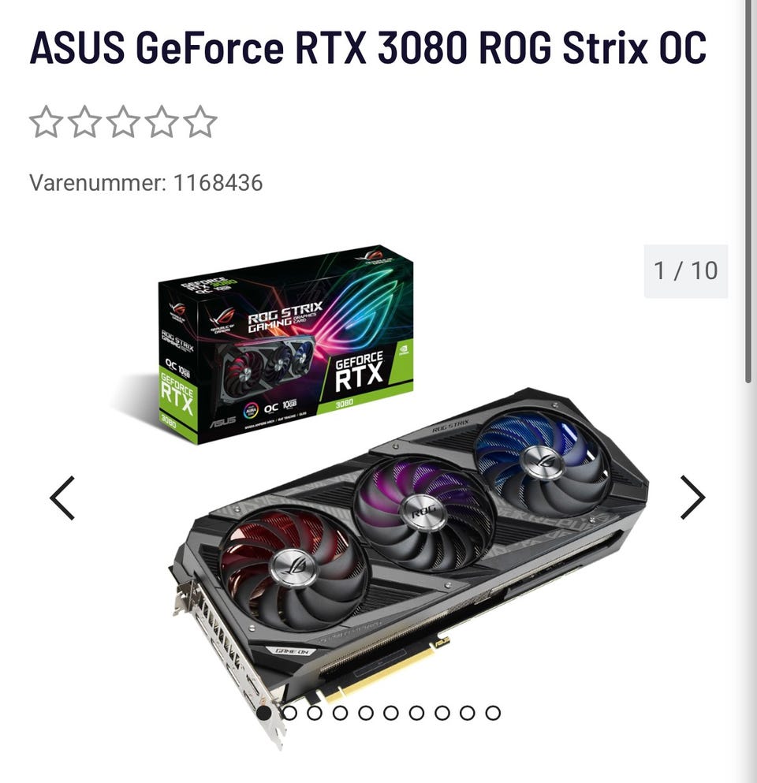Go to previous product image arrow

(62, 498)
